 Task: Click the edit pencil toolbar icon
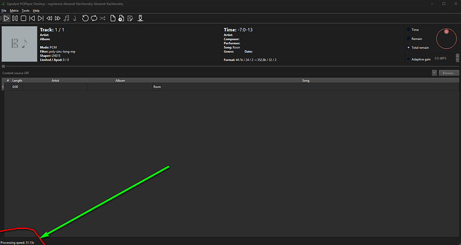click(x=130, y=19)
